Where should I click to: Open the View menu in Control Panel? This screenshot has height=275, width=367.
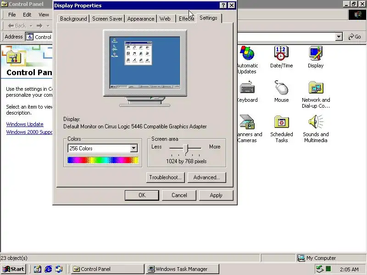44,15
